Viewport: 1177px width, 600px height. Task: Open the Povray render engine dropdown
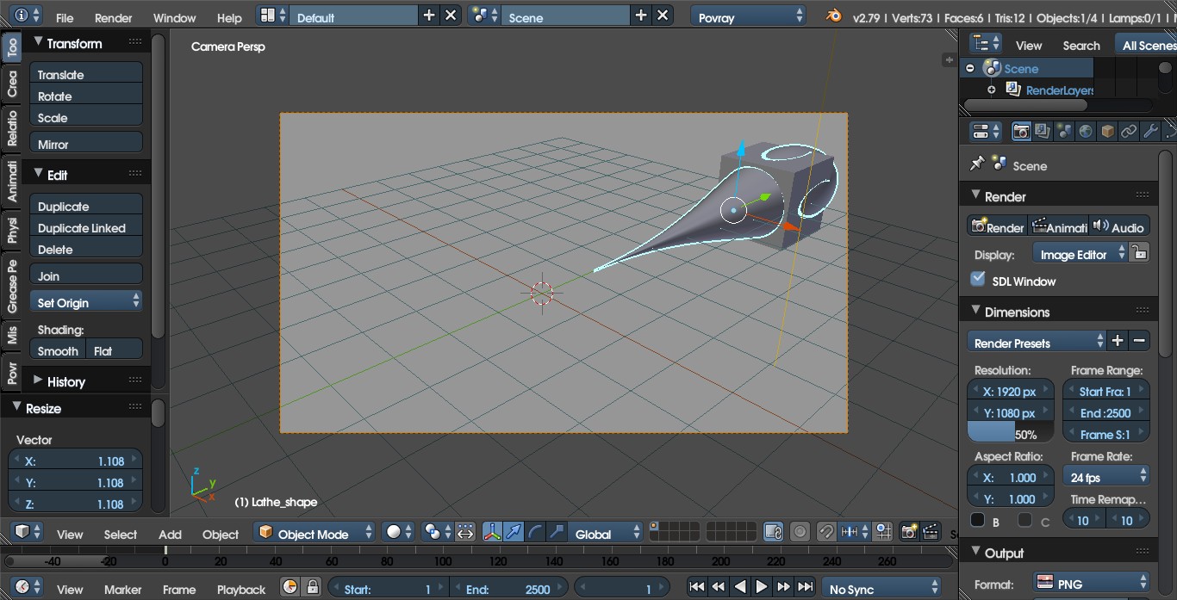click(x=748, y=16)
